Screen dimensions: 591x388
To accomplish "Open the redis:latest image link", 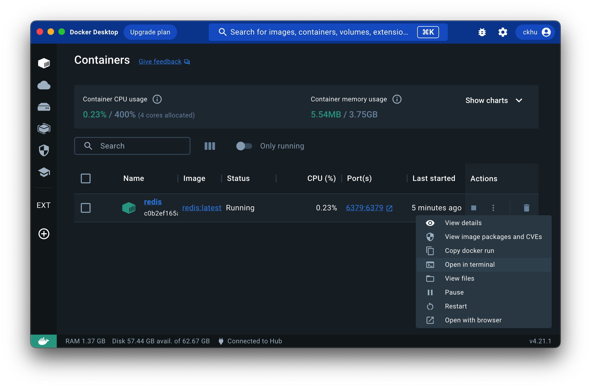I will pos(202,208).
